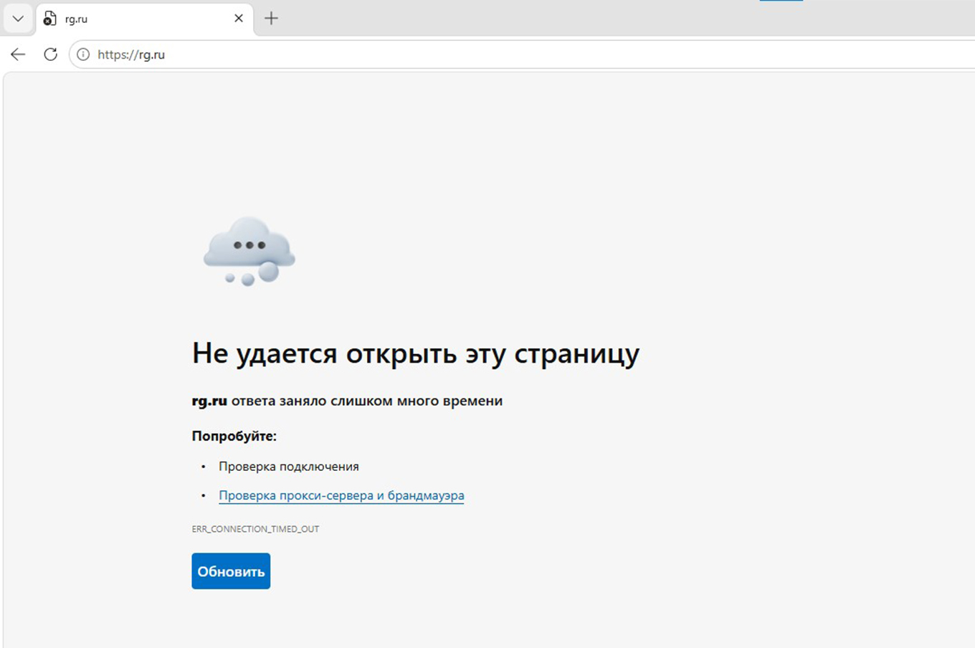Click the Проверка подключения list item

click(x=289, y=467)
